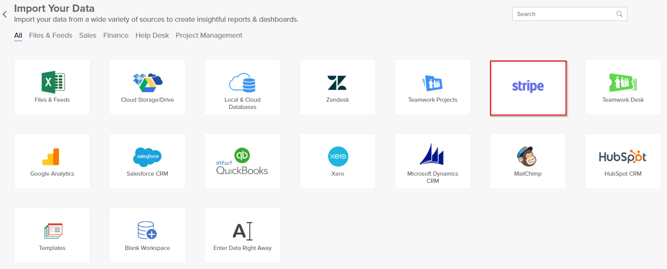Image resolution: width=667 pixels, height=269 pixels.
Task: Click the HubSpot CRM label
Action: [623, 174]
